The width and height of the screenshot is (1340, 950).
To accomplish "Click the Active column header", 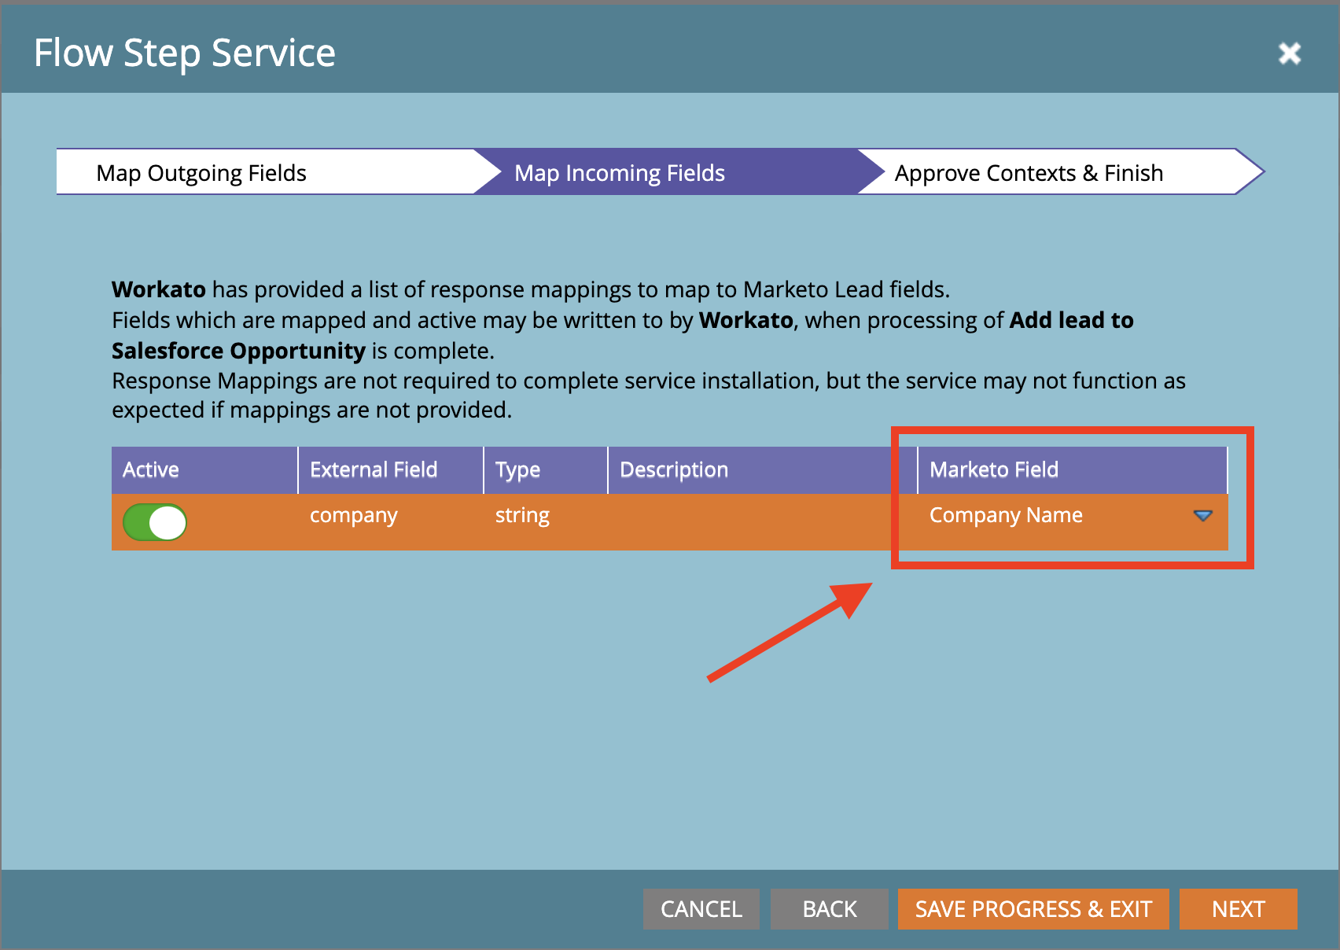I will click(x=150, y=469).
